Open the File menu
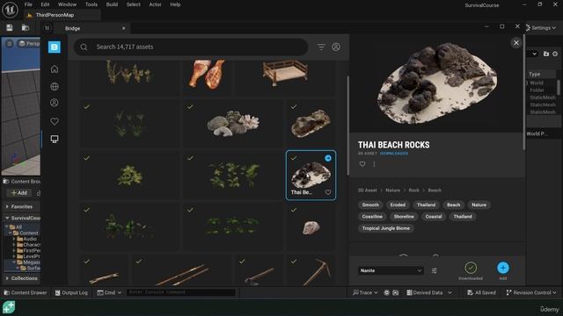Screen dimensions: 563x316 pyautogui.click(x=28, y=4)
